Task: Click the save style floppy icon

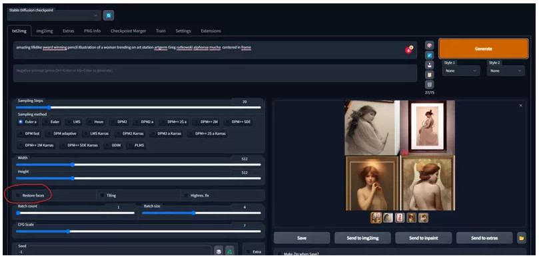Action: (429, 65)
